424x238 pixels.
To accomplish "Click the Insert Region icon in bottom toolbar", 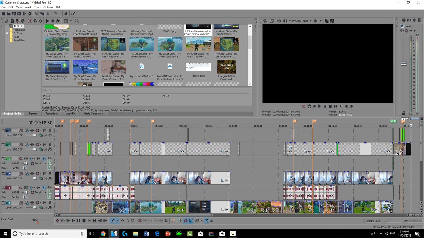I will click(x=178, y=221).
